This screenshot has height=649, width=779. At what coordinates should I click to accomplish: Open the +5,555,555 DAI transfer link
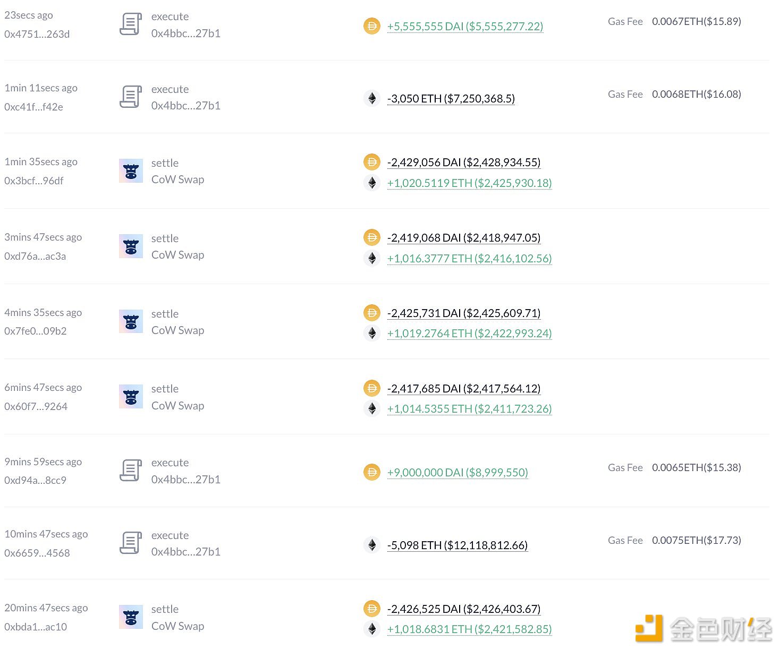click(465, 26)
